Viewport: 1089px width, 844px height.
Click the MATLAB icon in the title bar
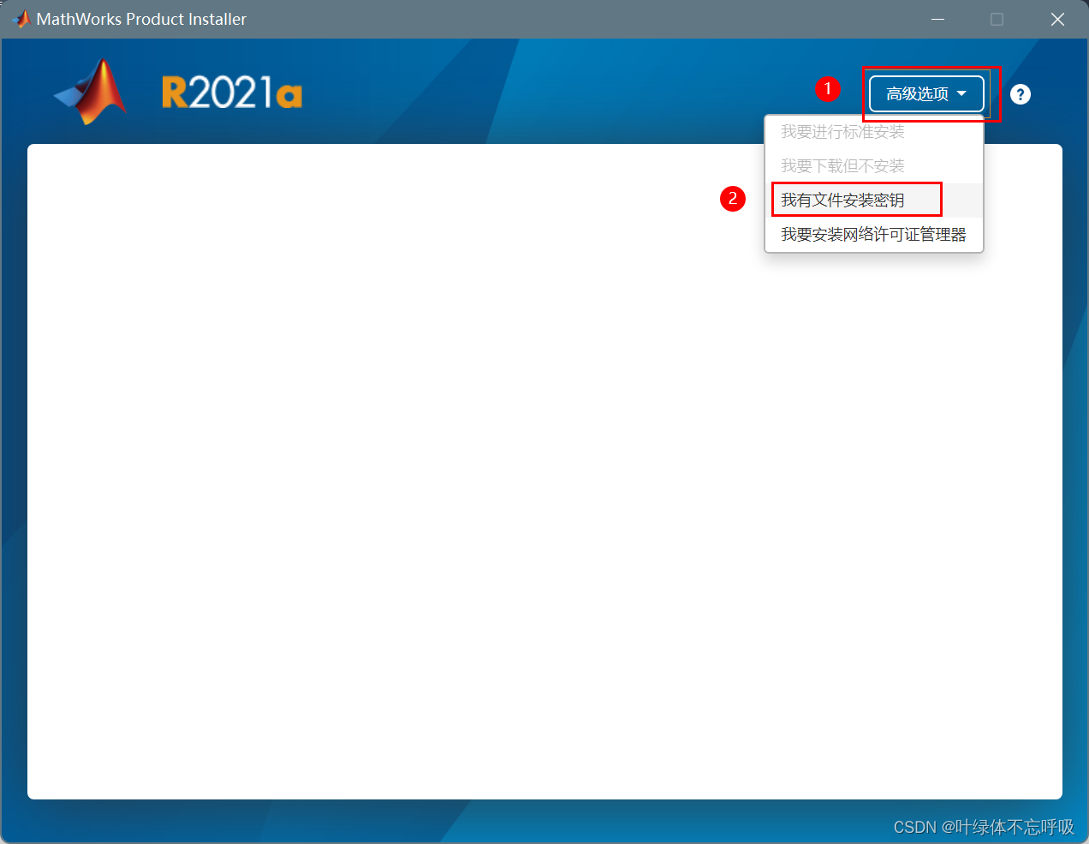click(x=21, y=19)
